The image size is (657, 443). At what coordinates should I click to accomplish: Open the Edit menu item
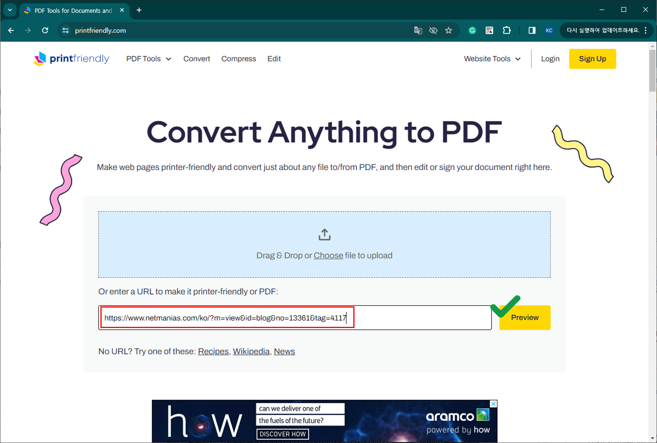(x=274, y=59)
